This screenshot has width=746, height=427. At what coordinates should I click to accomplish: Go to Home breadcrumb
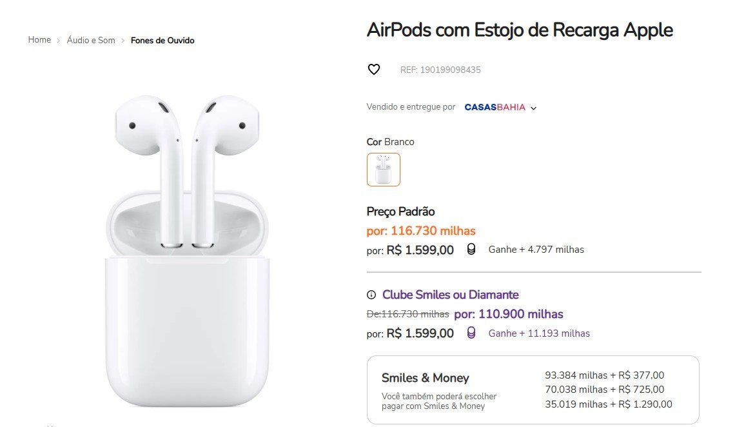pos(39,40)
